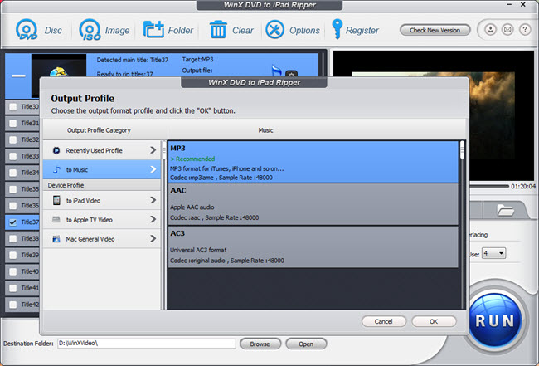539x366 pixels.
Task: Click Check New Version button
Action: coord(435,30)
